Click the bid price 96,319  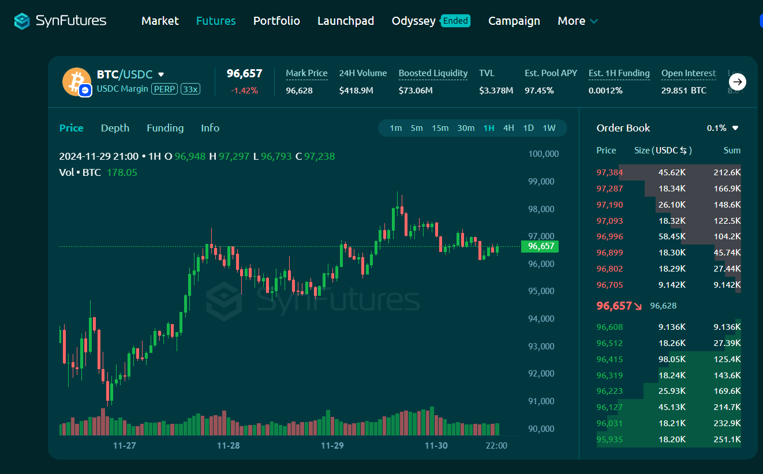point(609,375)
